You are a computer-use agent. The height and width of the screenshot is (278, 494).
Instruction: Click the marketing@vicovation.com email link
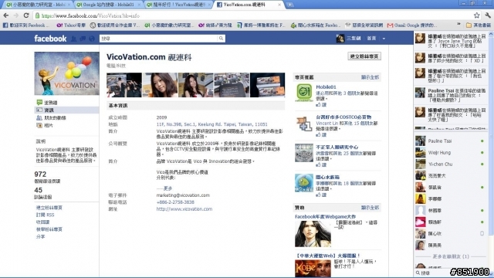[x=183, y=195]
